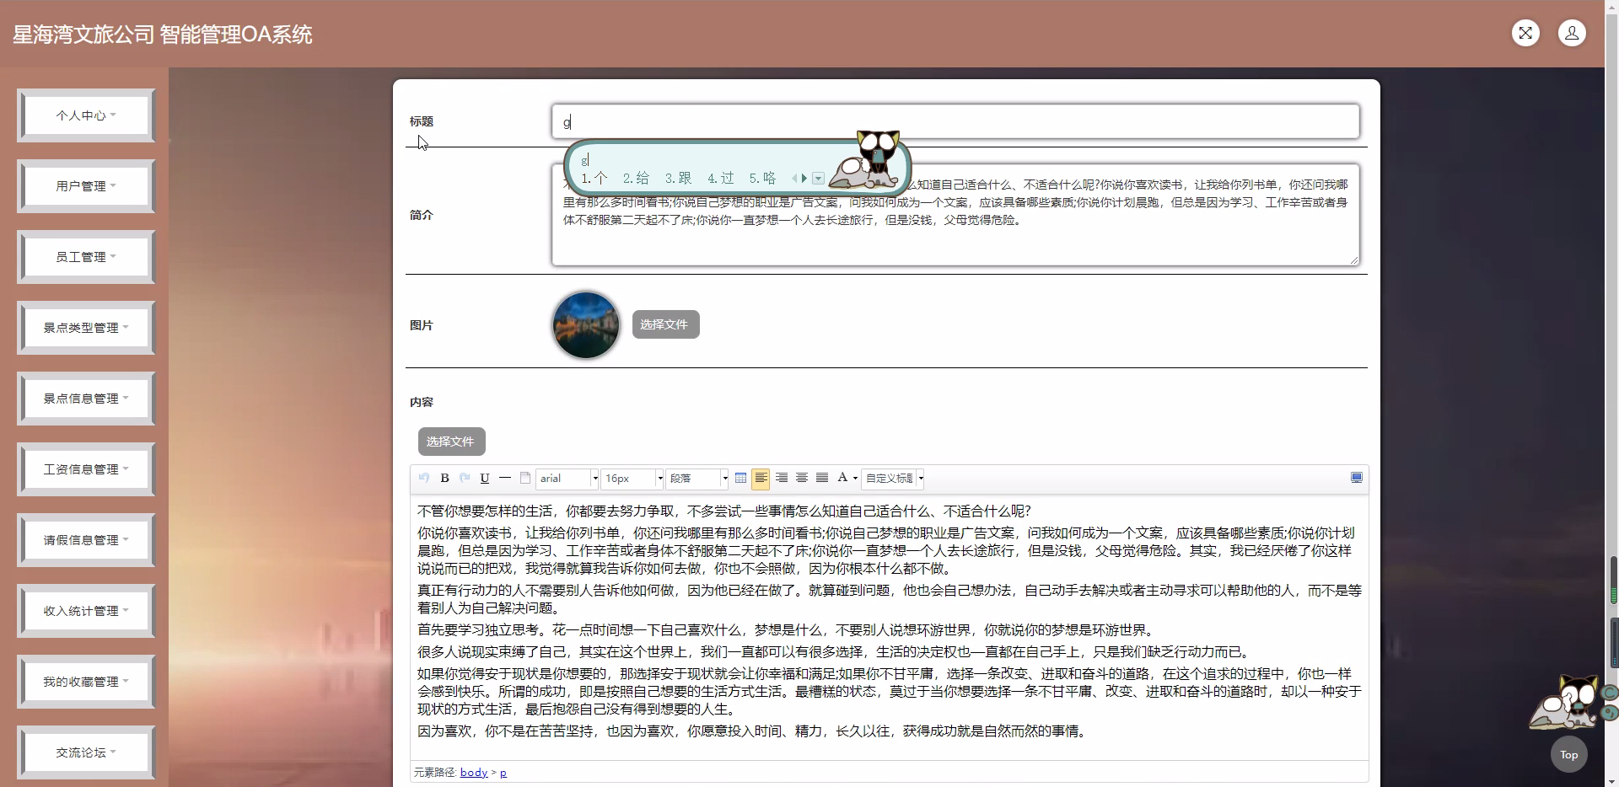The height and width of the screenshot is (787, 1619).
Task: Click the Redo icon in editor toolbar
Action: tap(464, 478)
